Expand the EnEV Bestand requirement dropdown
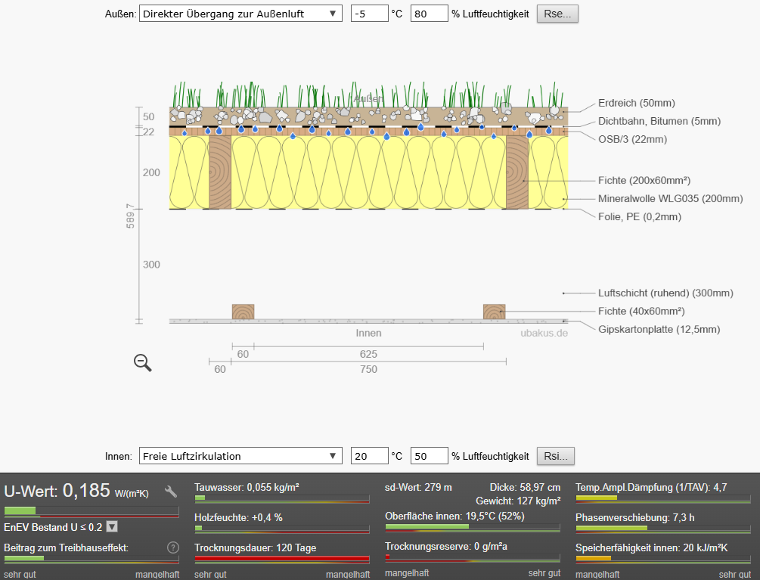This screenshot has width=760, height=580. click(112, 527)
